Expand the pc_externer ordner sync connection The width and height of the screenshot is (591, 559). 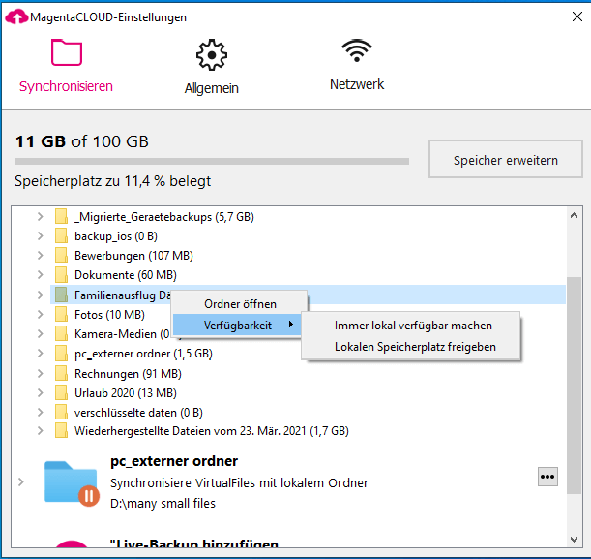21,482
